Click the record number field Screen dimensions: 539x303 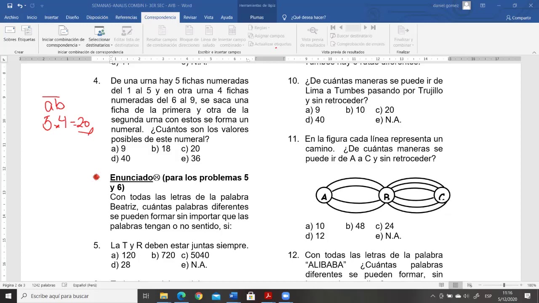pos(353,28)
